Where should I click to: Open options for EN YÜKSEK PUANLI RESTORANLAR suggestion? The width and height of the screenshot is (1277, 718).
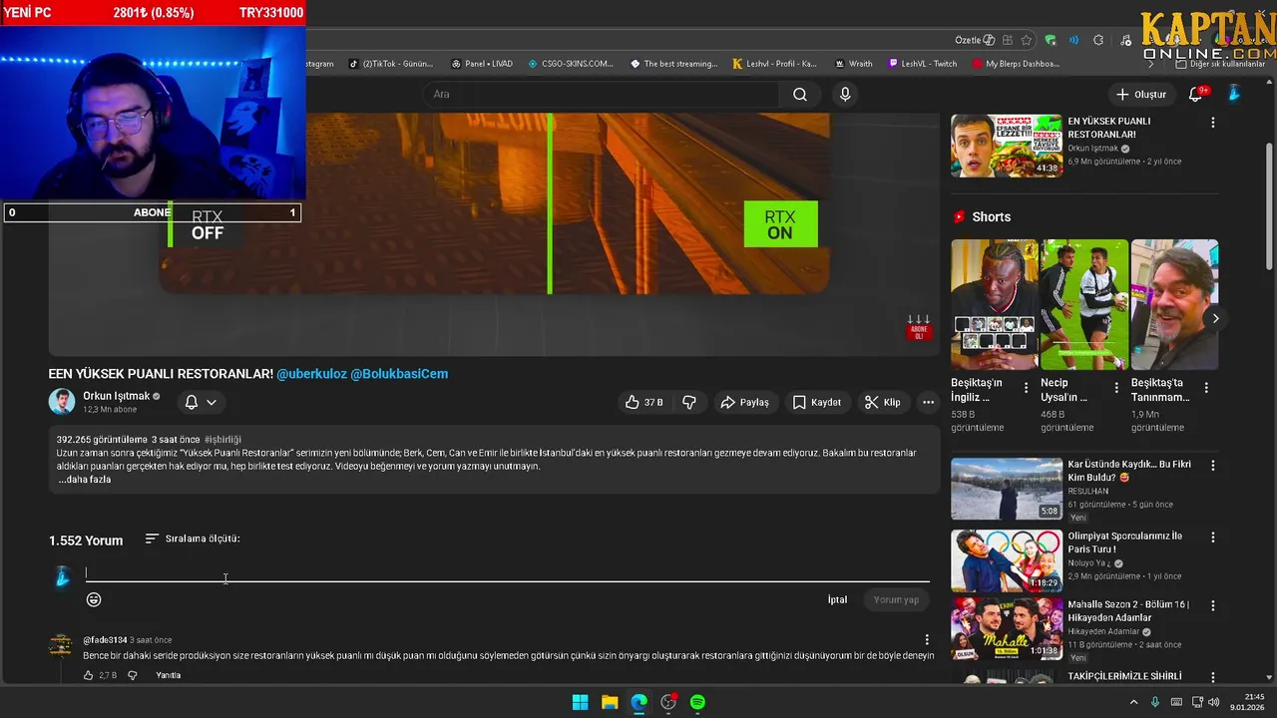tap(1213, 123)
